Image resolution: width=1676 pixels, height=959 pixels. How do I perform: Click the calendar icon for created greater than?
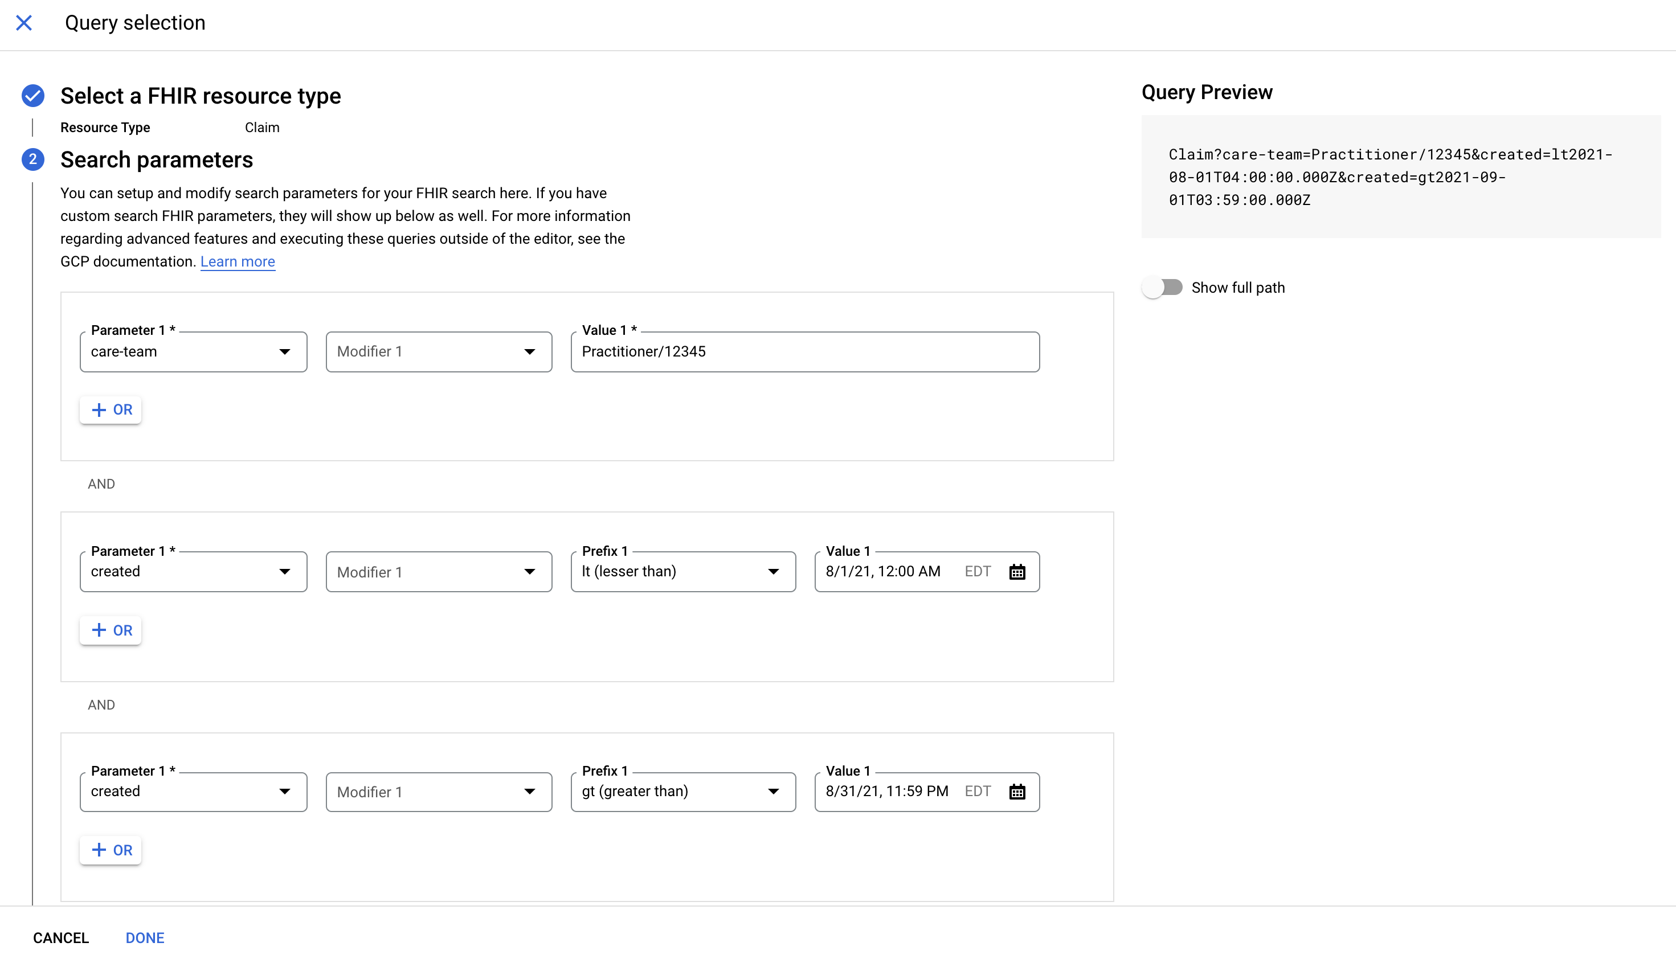click(x=1017, y=791)
